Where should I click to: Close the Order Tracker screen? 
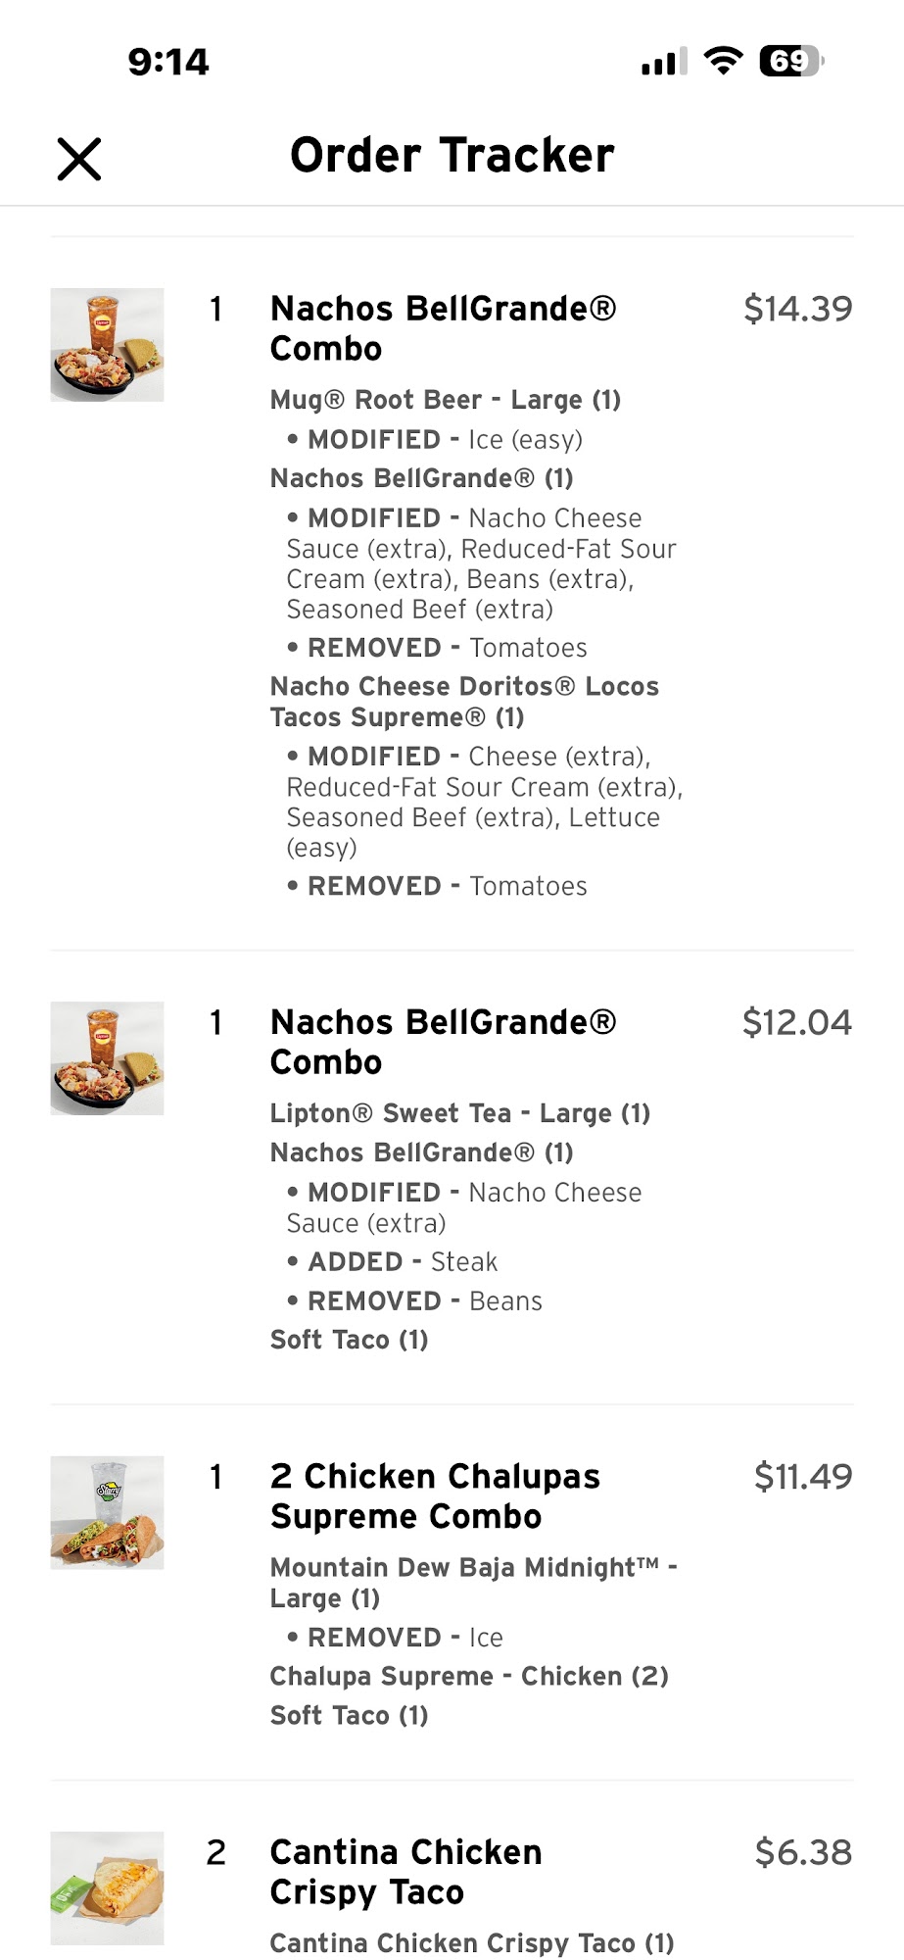pyautogui.click(x=79, y=159)
